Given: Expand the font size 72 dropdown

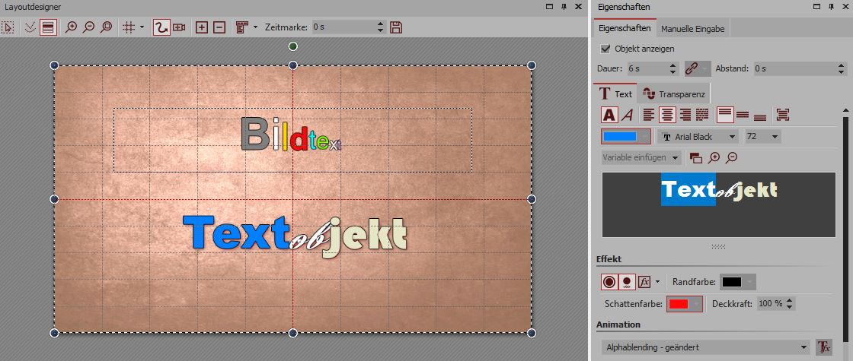Looking at the screenshot, I should click(x=762, y=137).
